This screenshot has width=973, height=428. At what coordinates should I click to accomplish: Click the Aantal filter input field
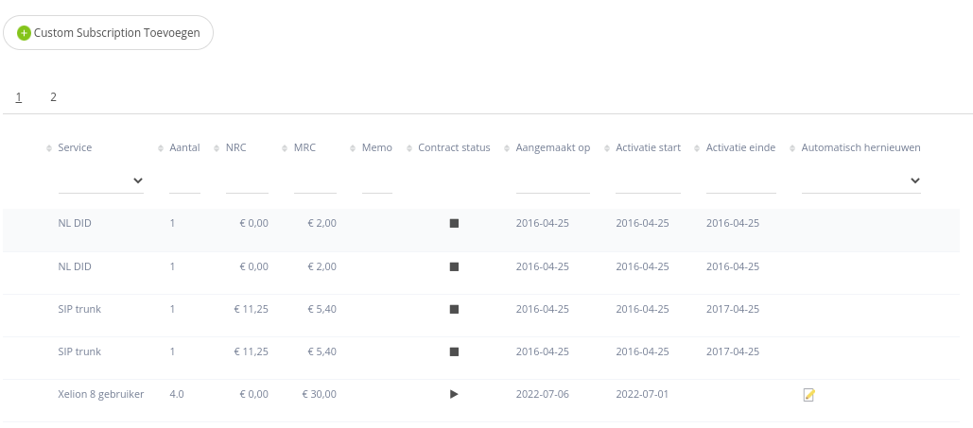(184, 181)
